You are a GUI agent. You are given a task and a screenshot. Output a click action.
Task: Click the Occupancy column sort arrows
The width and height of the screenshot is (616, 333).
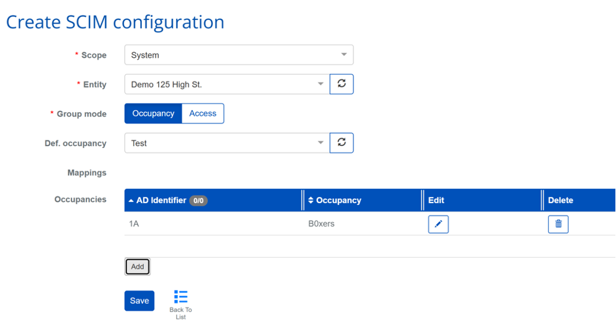click(311, 201)
